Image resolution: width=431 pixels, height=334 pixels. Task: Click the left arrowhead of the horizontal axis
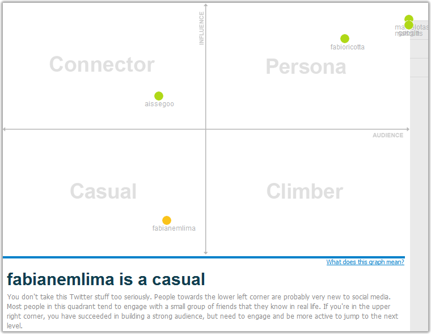click(5, 130)
